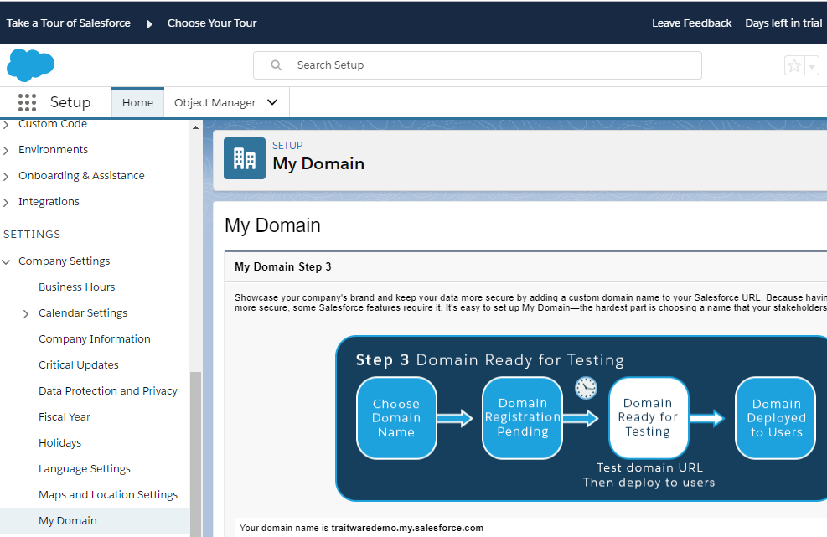Screen dimensions: 827x537
Task: Open Language Settings page
Action: (85, 469)
